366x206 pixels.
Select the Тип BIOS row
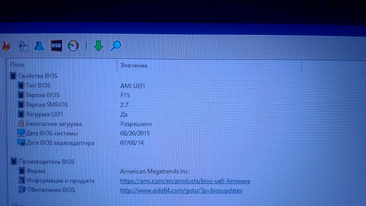point(38,85)
